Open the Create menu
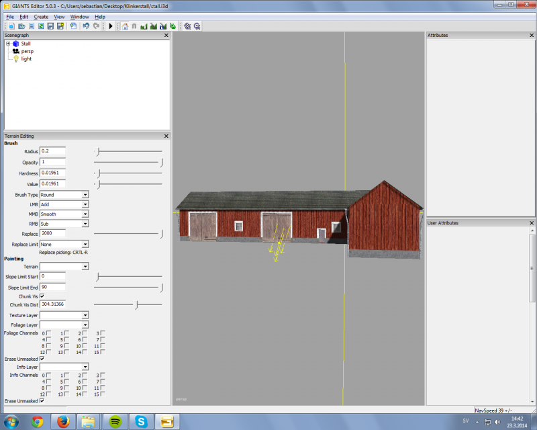Screen dimensions: 537x430 coord(41,17)
